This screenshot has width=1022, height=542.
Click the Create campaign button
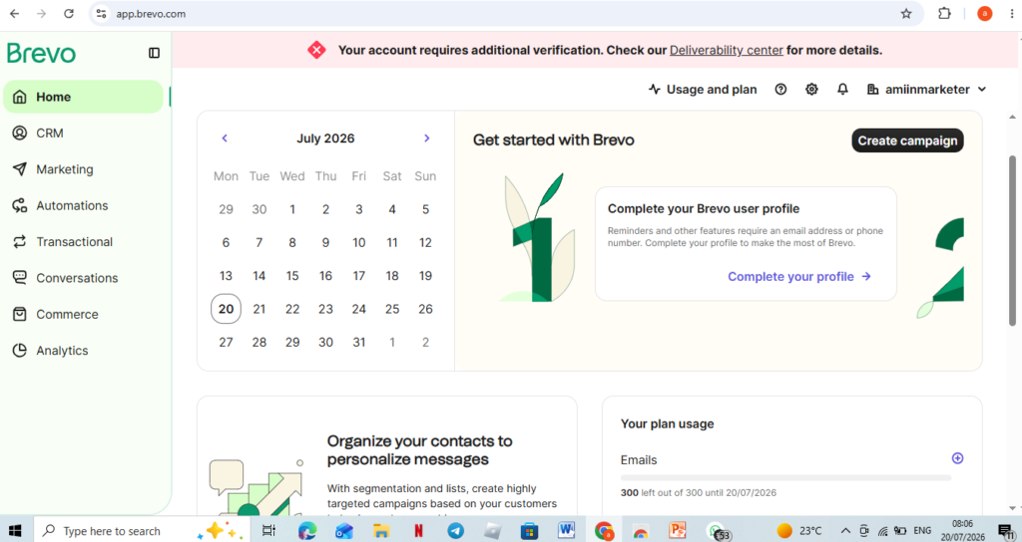[907, 140]
